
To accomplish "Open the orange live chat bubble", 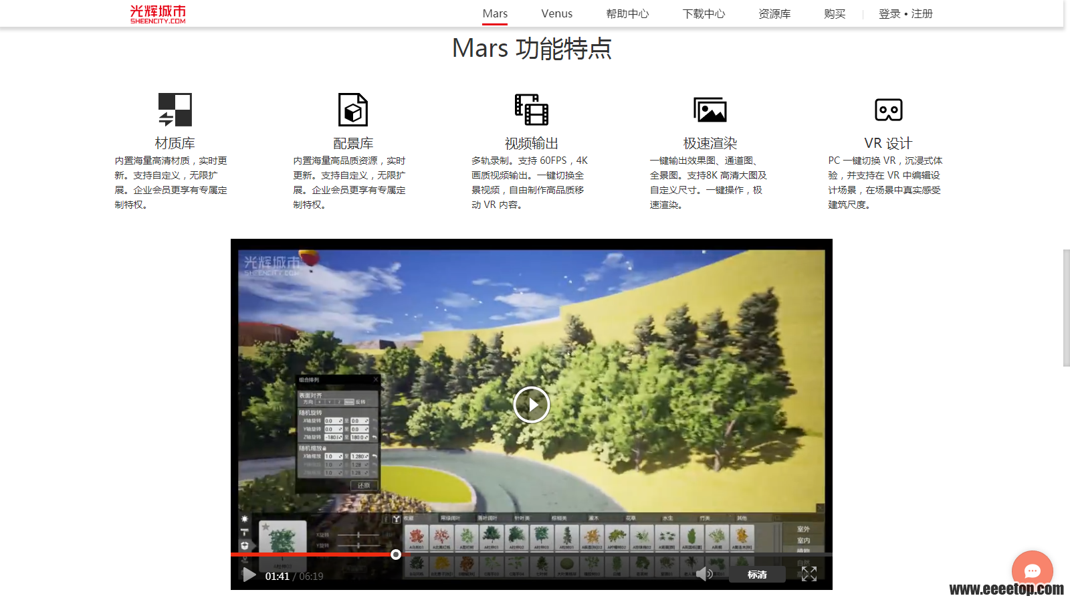I will pos(1033,571).
